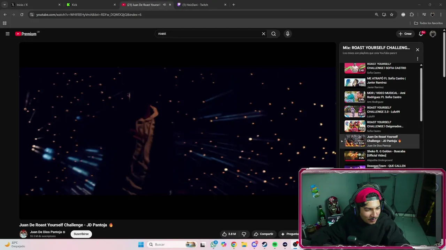Viewport: 446px width, 250px height.
Task: Reload the current page
Action: 22,15
